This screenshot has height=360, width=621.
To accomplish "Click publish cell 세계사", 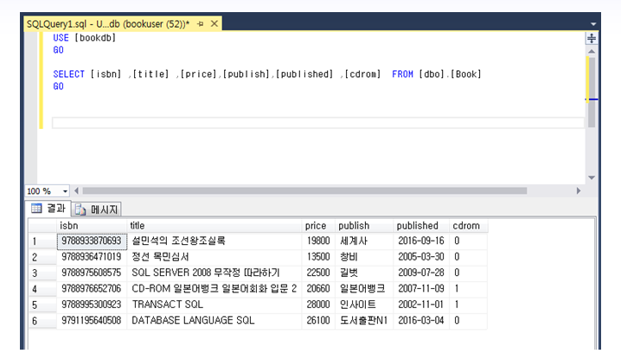I will pos(364,241).
